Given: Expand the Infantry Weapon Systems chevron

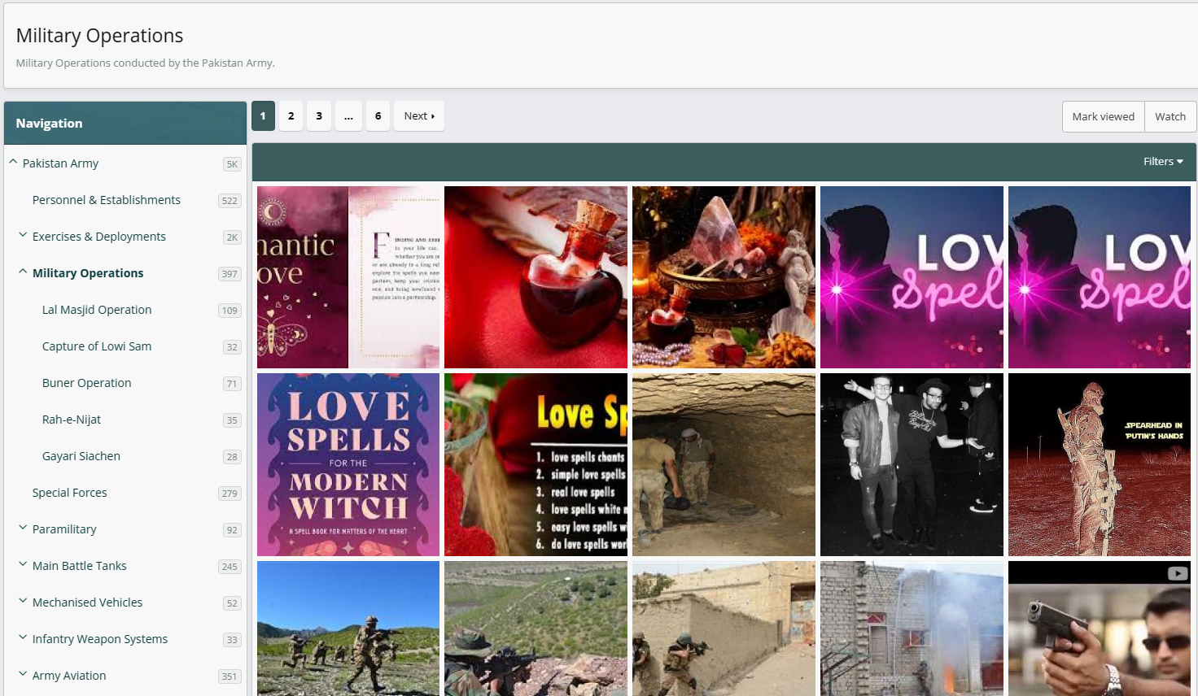Looking at the screenshot, I should (x=23, y=637).
